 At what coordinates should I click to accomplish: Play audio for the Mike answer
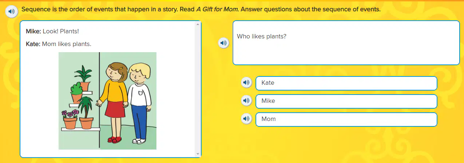(x=247, y=101)
